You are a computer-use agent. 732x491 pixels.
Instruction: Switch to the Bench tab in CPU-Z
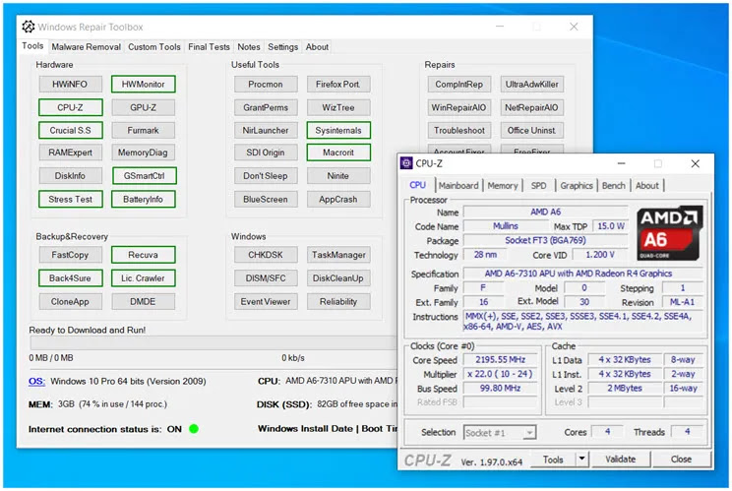tap(613, 185)
